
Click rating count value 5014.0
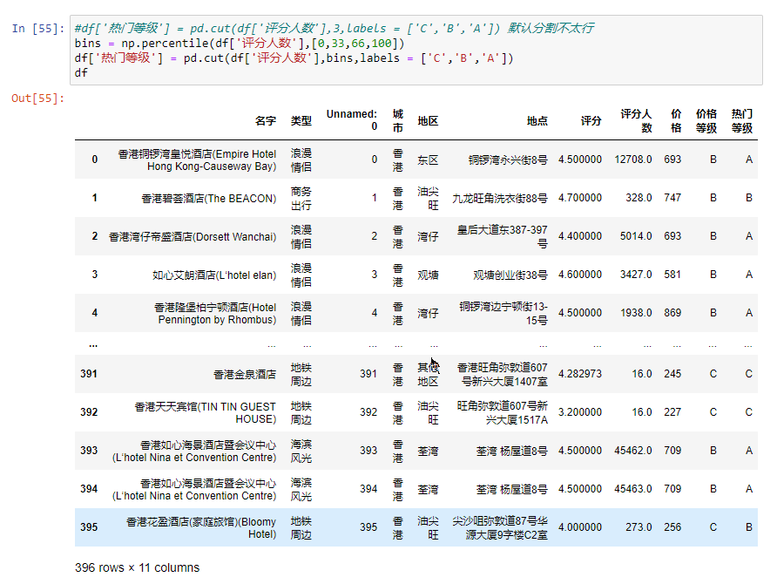pos(636,236)
